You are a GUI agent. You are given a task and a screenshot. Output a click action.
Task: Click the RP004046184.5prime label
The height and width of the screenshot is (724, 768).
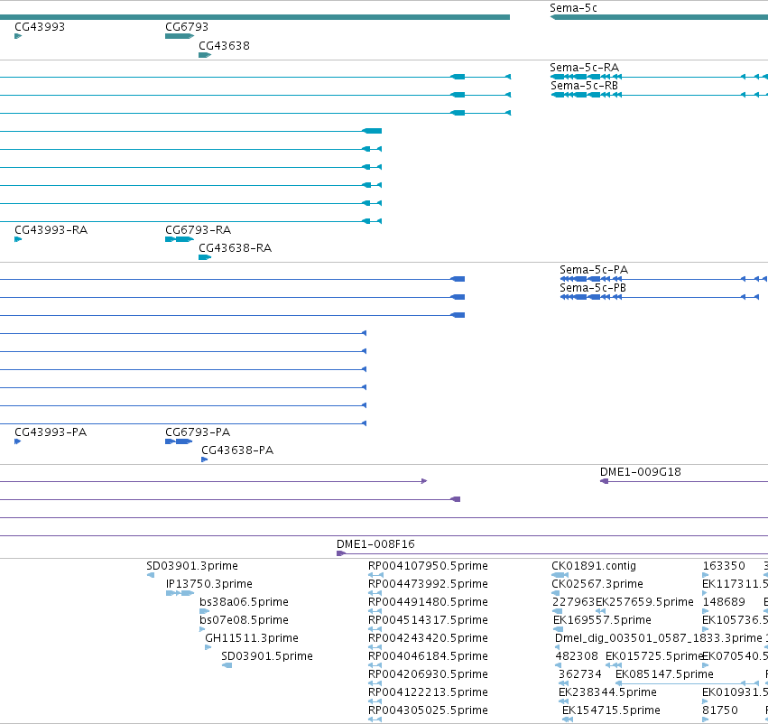[x=428, y=656]
